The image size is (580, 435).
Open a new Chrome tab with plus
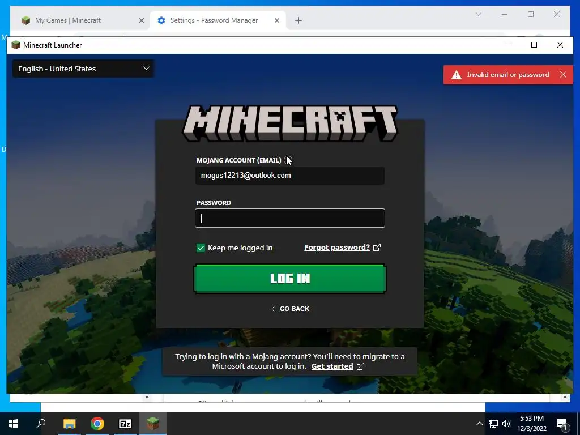click(298, 21)
